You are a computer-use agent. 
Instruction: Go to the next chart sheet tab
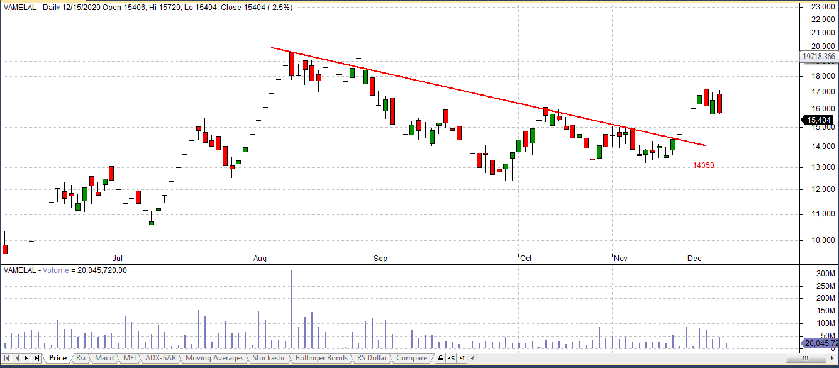[26, 358]
